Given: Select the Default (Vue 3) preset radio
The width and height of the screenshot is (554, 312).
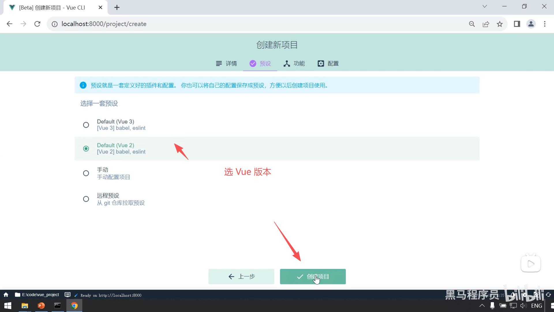Looking at the screenshot, I should coord(86,125).
